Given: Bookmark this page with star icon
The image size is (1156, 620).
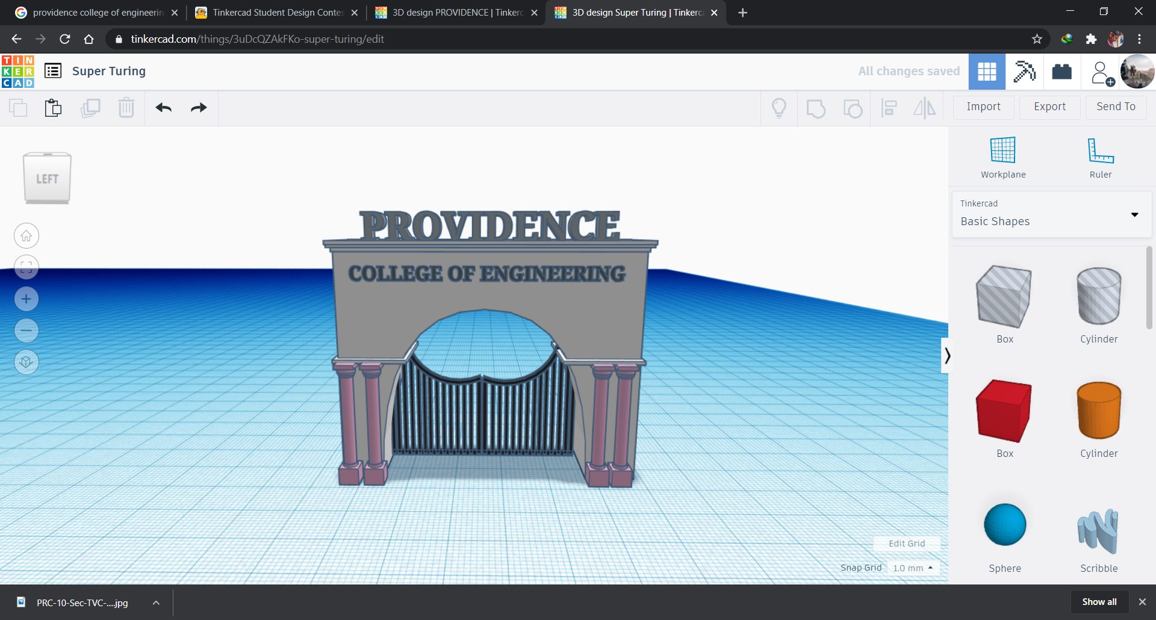Looking at the screenshot, I should pos(1037,39).
